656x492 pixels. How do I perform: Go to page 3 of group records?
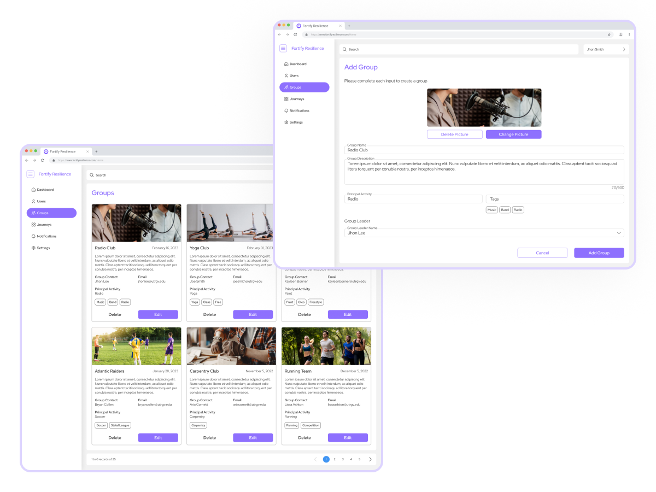coord(343,459)
